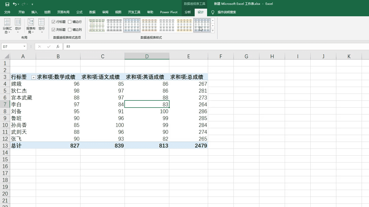Screen dimensions: 369x207
Task: Choose the blue PivotTable style in the gallery
Action: (x=132, y=25)
